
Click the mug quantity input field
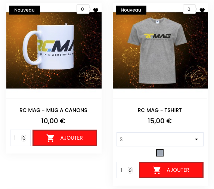coord(16,138)
